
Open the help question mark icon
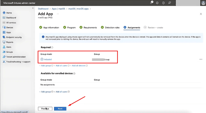tap(163, 3)
